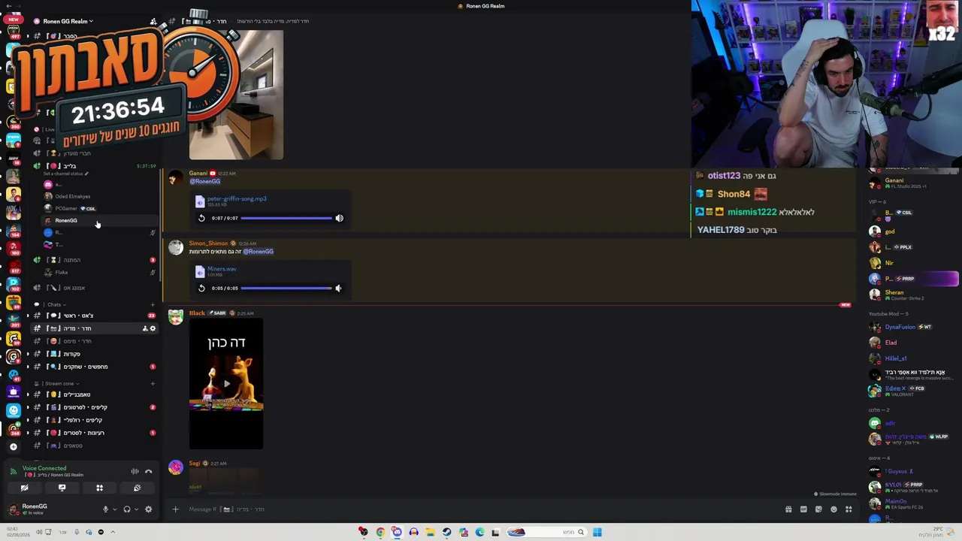Open the Miners.wav file link
962x541 pixels.
tap(222, 268)
